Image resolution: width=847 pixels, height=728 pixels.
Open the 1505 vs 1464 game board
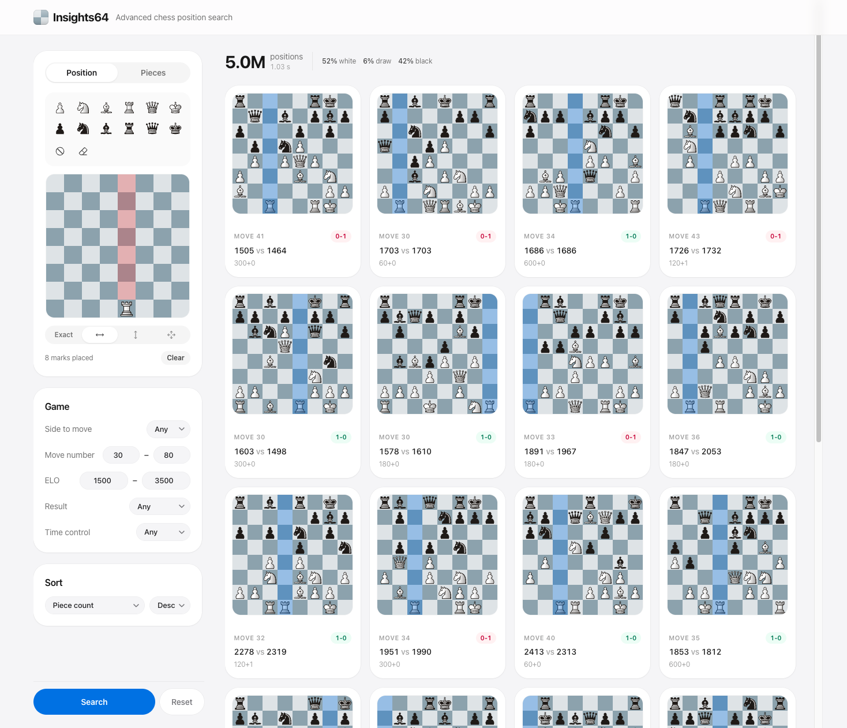click(293, 154)
